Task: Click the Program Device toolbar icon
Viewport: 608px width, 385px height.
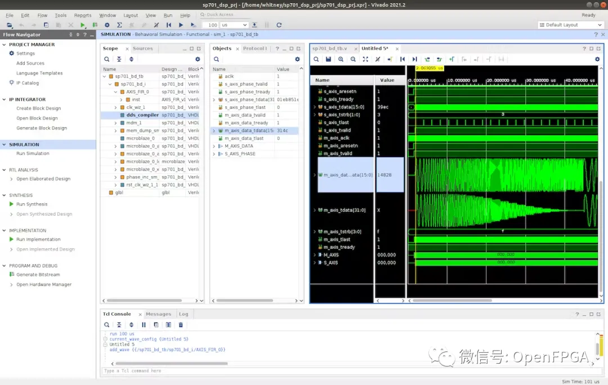Action: point(95,25)
